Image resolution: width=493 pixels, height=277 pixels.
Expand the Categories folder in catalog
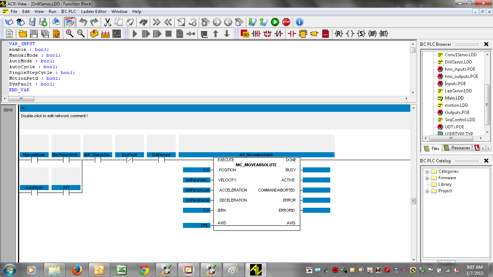point(427,172)
